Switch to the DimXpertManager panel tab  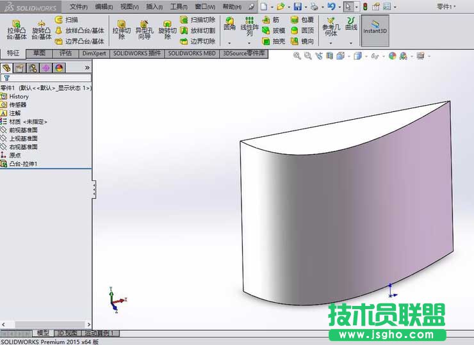click(45, 68)
